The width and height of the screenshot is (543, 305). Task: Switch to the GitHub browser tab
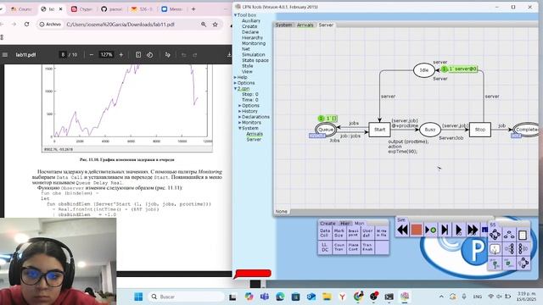click(111, 9)
